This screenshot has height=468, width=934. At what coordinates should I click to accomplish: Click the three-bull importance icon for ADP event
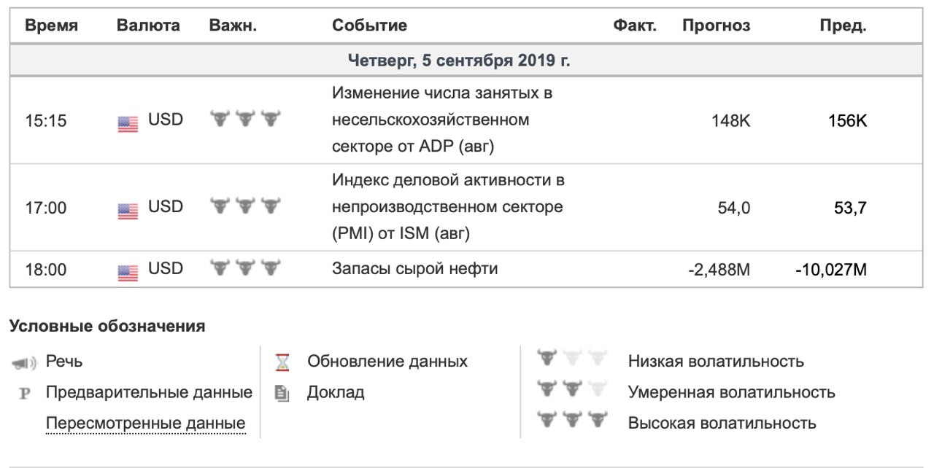point(245,118)
